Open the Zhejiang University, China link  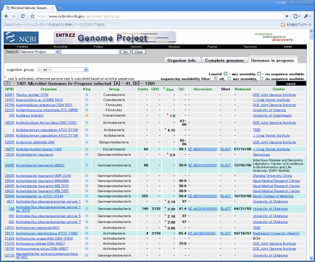coord(272,176)
